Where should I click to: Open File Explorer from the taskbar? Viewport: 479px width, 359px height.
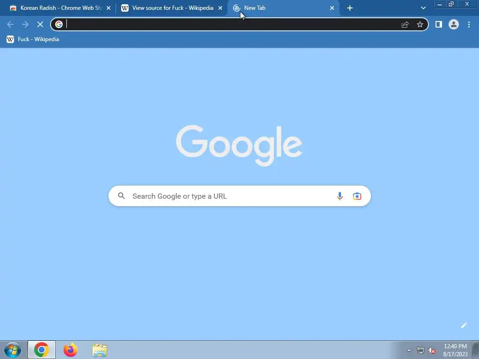[x=100, y=350]
